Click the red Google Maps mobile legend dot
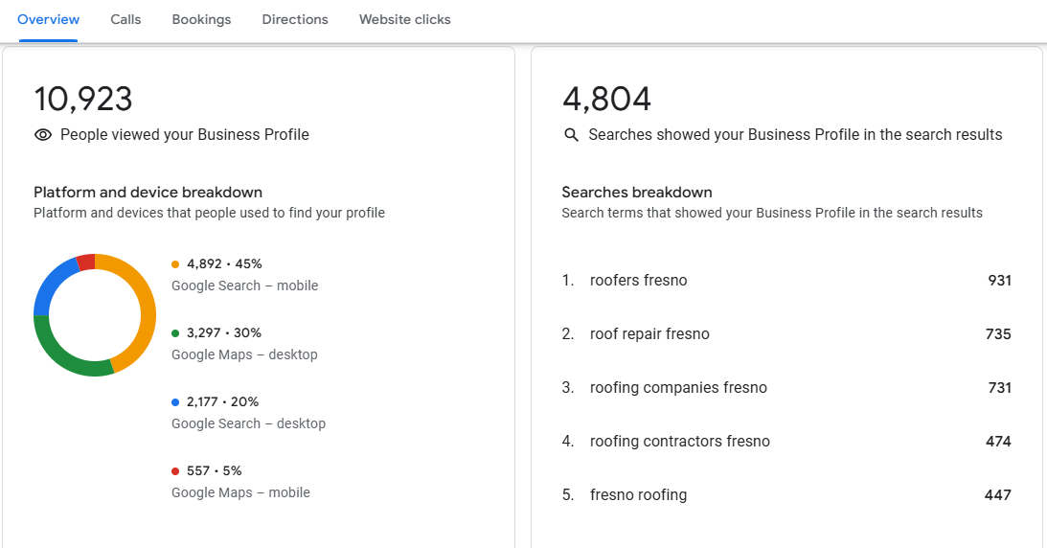 (175, 471)
